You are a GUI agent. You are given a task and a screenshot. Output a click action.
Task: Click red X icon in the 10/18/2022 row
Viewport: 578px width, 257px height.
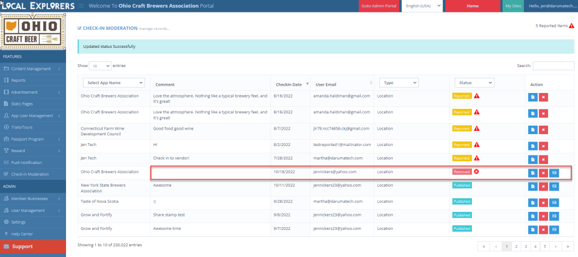pos(544,173)
